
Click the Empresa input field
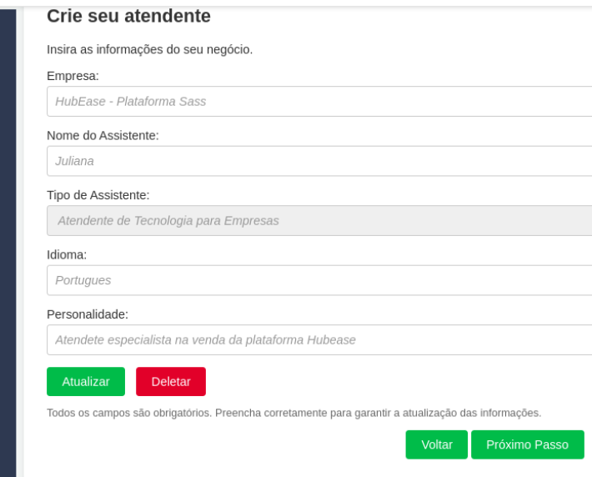tap(317, 102)
